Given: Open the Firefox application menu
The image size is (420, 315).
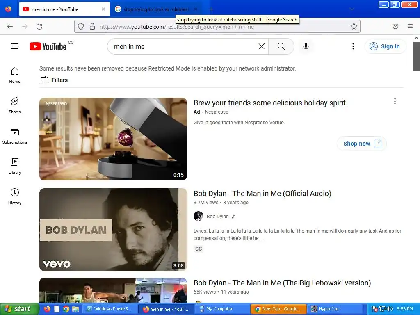Looking at the screenshot, I should [410, 26].
